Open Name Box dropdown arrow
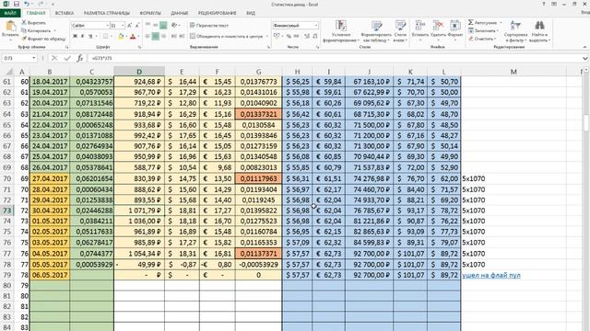 coord(33,58)
